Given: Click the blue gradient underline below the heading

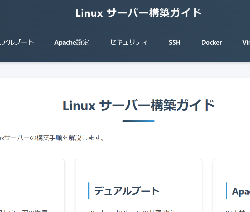Looking at the screenshot, I should (x=139, y=121).
